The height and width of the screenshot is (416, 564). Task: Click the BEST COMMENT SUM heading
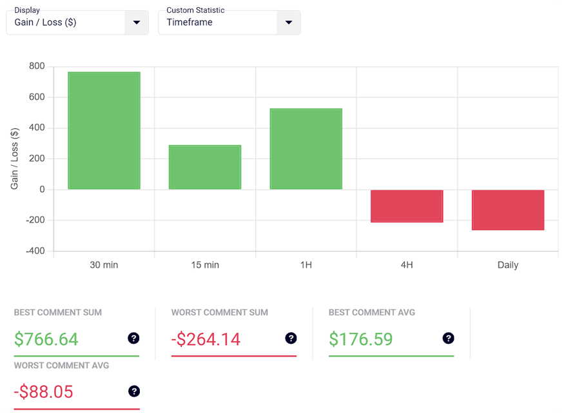pos(58,312)
